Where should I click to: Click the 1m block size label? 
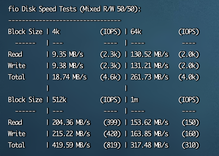coord(134,100)
